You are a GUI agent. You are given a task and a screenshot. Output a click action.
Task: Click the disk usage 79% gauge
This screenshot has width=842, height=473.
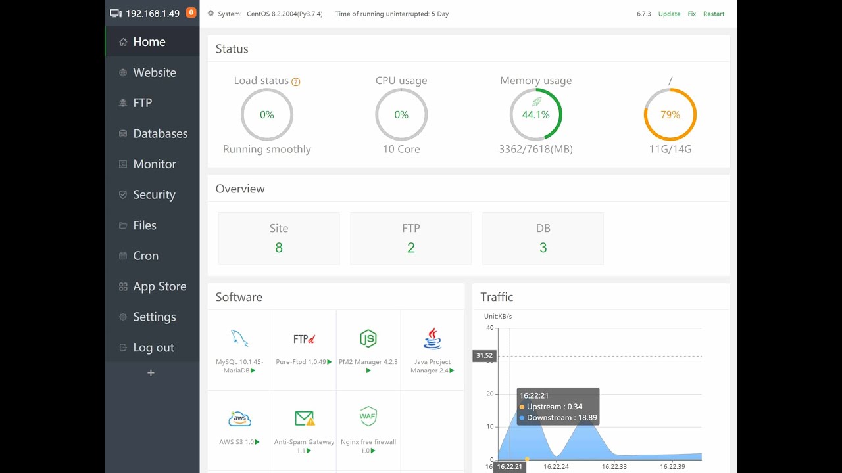[x=670, y=114]
